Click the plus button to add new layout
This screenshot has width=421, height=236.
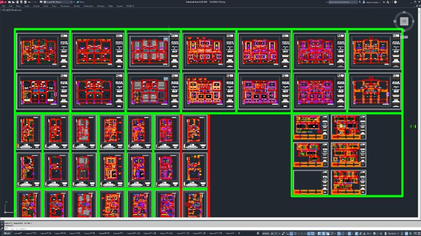tap(239, 233)
